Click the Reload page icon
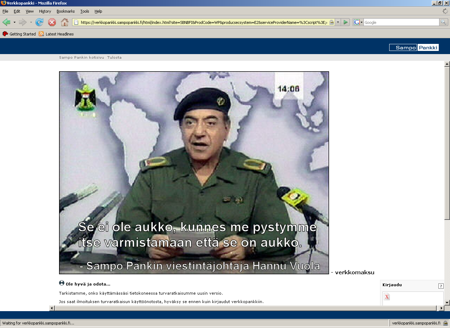This screenshot has height=328, width=450. click(x=39, y=22)
